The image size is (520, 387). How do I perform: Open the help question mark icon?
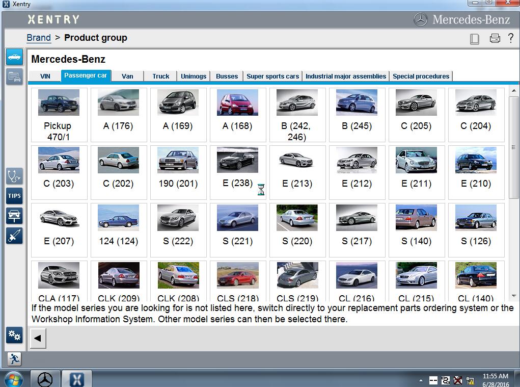(511, 38)
